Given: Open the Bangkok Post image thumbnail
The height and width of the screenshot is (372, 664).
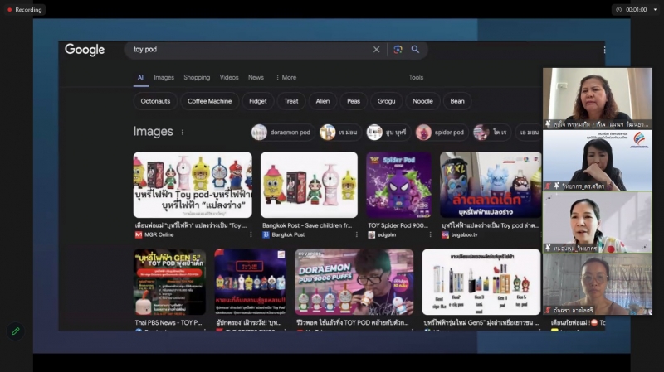Looking at the screenshot, I should [x=309, y=185].
